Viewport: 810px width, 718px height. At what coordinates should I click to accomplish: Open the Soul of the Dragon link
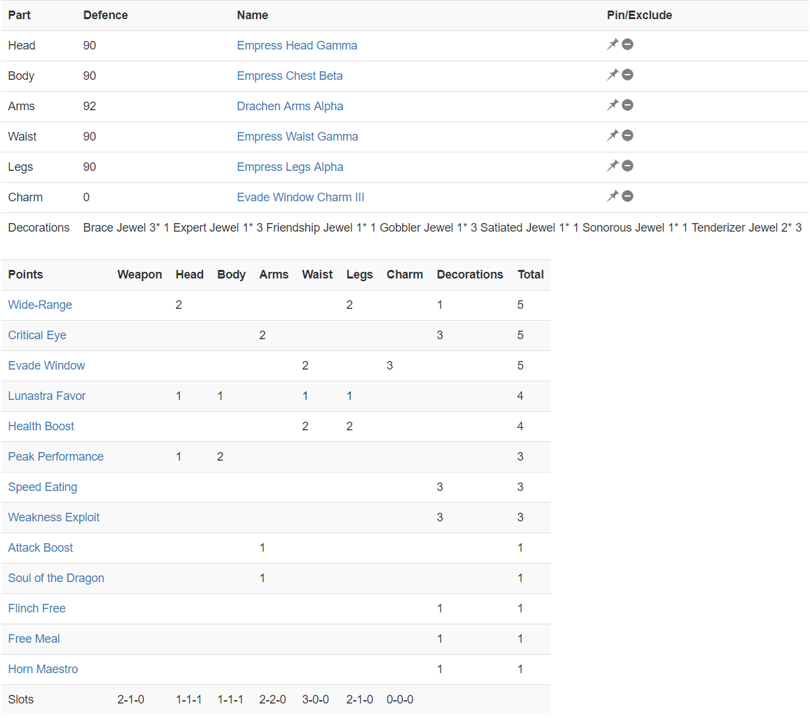(56, 578)
